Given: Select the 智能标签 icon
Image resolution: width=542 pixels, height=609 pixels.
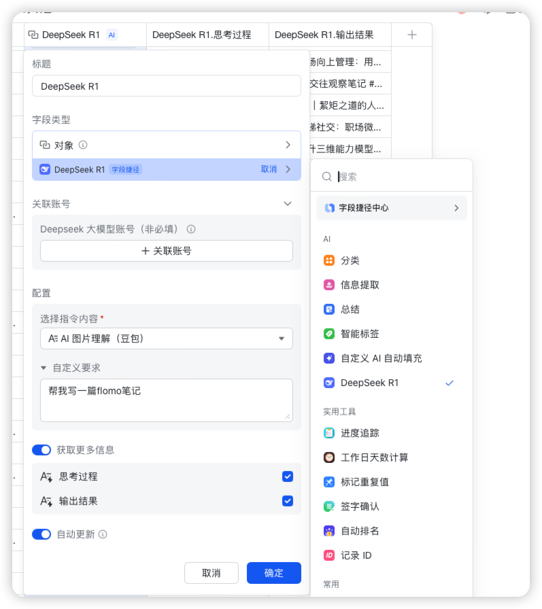Looking at the screenshot, I should pos(328,334).
